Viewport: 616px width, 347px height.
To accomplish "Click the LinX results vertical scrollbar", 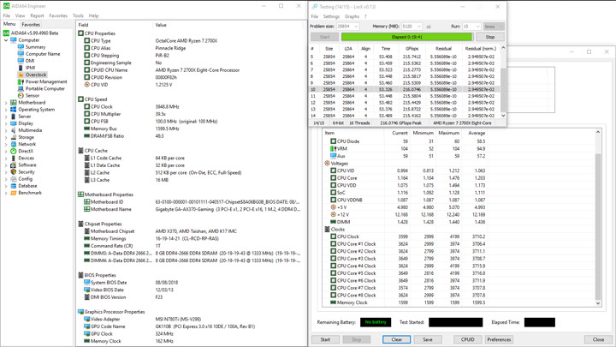I will pos(503,82).
